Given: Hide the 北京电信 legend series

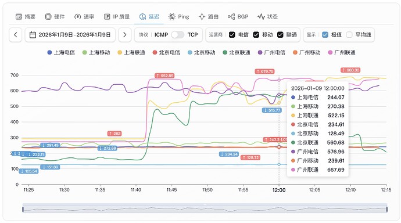Looking at the screenshot, I should coord(166,53).
